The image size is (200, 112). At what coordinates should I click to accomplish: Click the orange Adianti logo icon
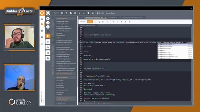(42, 13)
